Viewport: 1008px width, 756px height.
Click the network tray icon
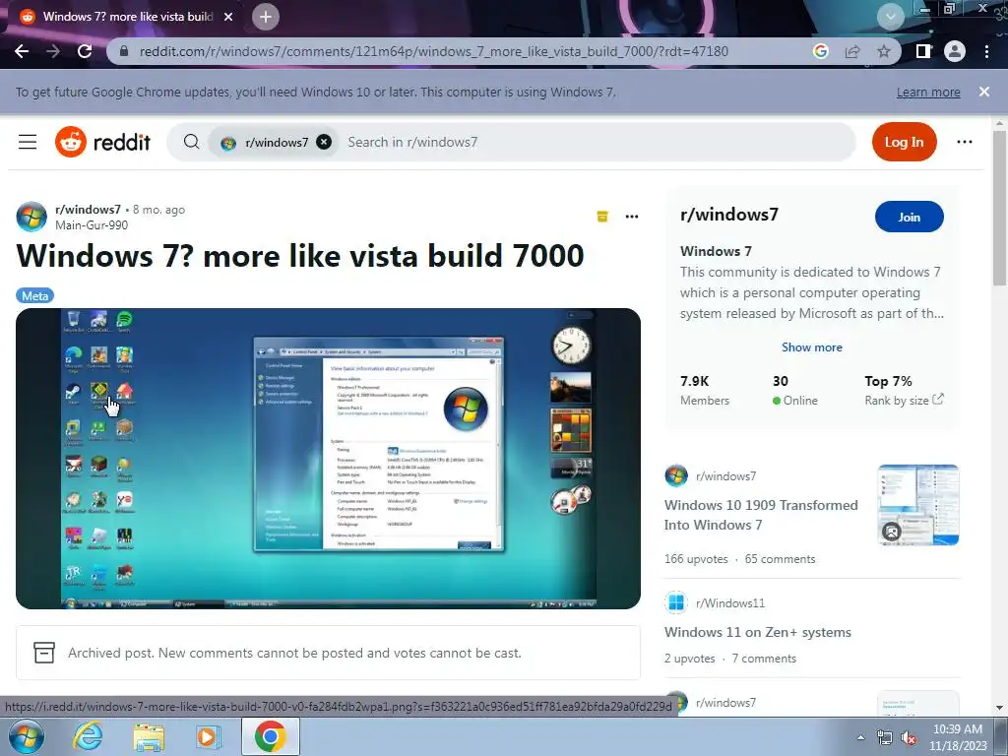885,737
